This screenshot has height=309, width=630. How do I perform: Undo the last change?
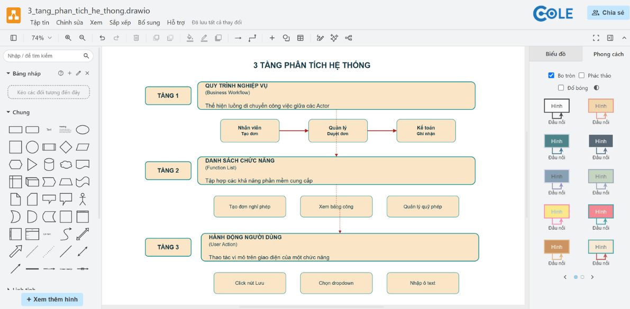tap(102, 38)
